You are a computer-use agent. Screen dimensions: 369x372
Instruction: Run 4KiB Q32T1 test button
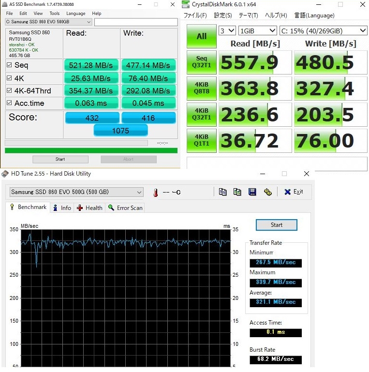click(201, 114)
